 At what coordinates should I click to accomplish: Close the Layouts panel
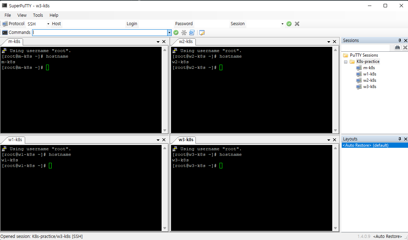(x=406, y=139)
